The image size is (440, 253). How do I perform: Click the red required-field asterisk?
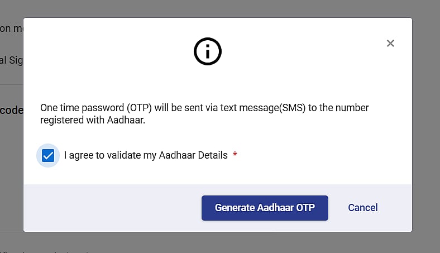[235, 154]
